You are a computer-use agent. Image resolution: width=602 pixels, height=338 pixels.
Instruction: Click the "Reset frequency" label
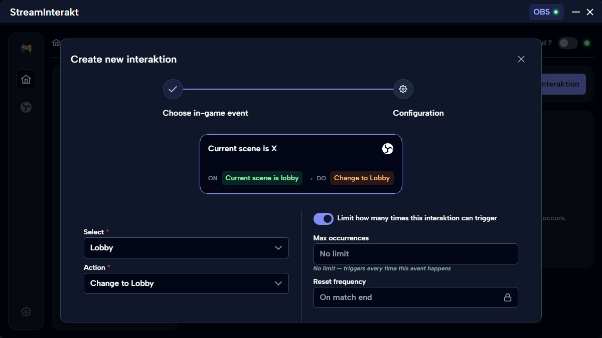tap(340, 281)
